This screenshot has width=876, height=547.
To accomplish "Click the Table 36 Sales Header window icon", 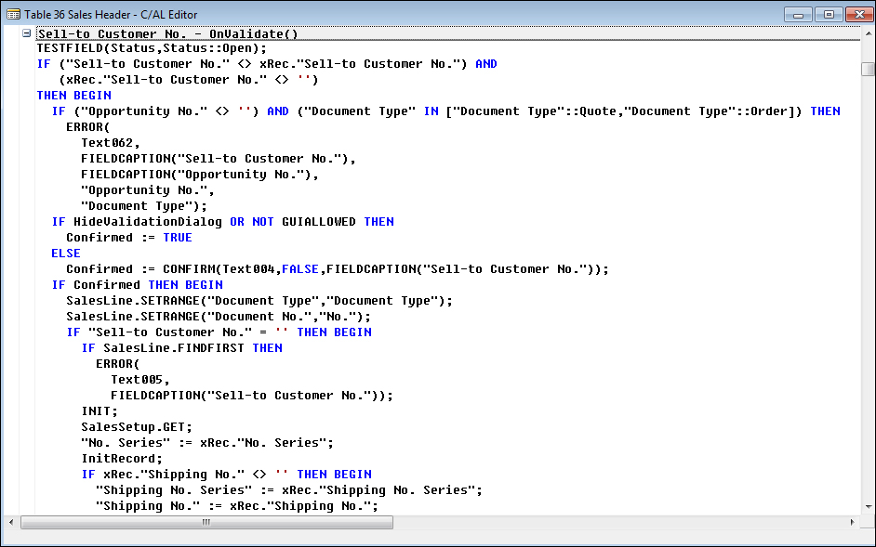I will (x=13, y=15).
